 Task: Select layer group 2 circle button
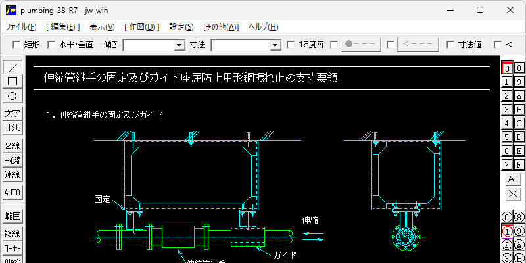pyautogui.click(x=507, y=245)
